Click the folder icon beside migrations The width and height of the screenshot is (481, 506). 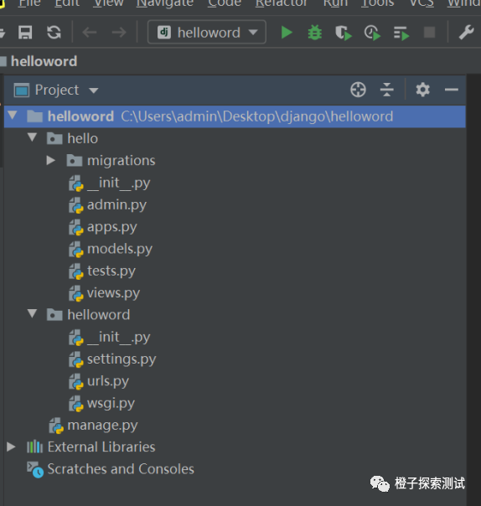(75, 160)
